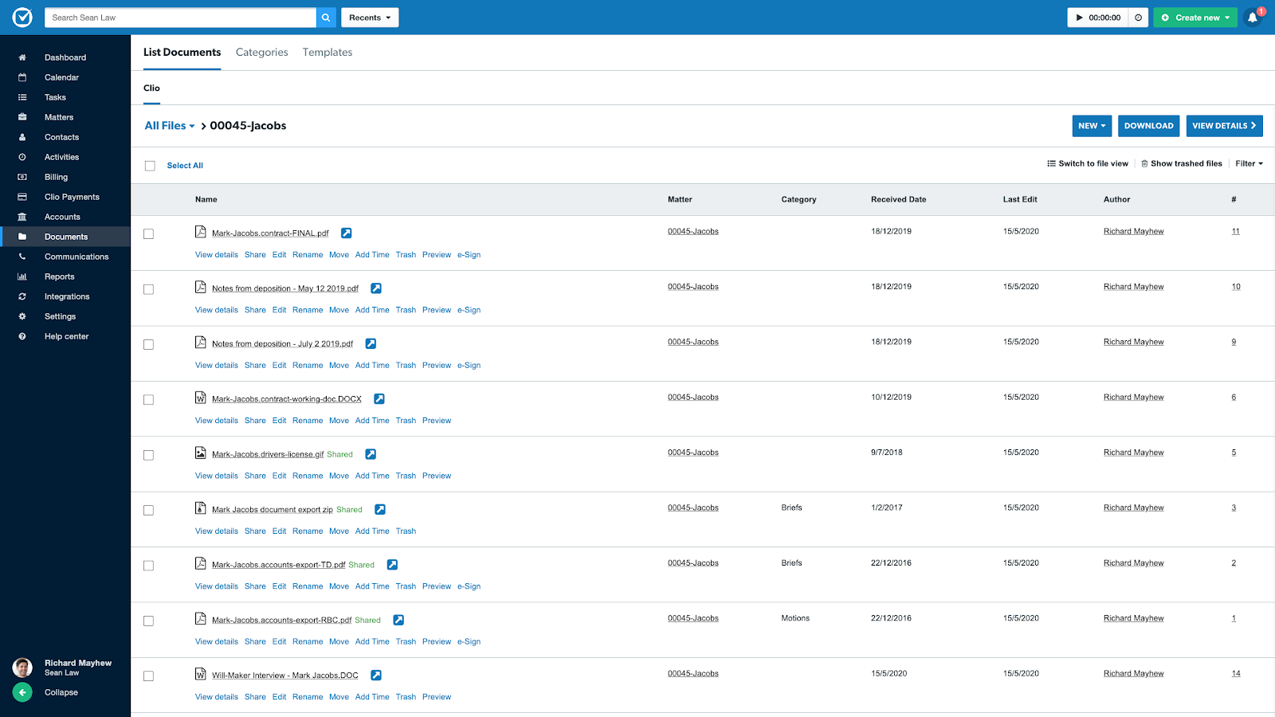Open external link icon for Notes from deposition May 12
This screenshot has width=1275, height=717.
pos(376,288)
